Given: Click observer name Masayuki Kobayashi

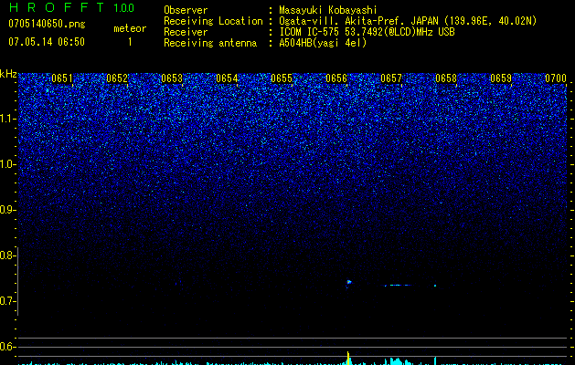Looking at the screenshot, I should pyautogui.click(x=328, y=10).
